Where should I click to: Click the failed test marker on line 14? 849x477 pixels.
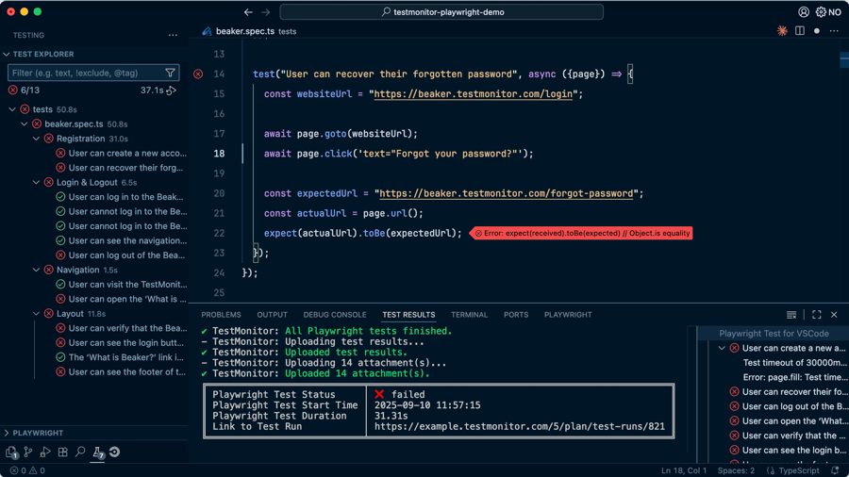point(198,74)
